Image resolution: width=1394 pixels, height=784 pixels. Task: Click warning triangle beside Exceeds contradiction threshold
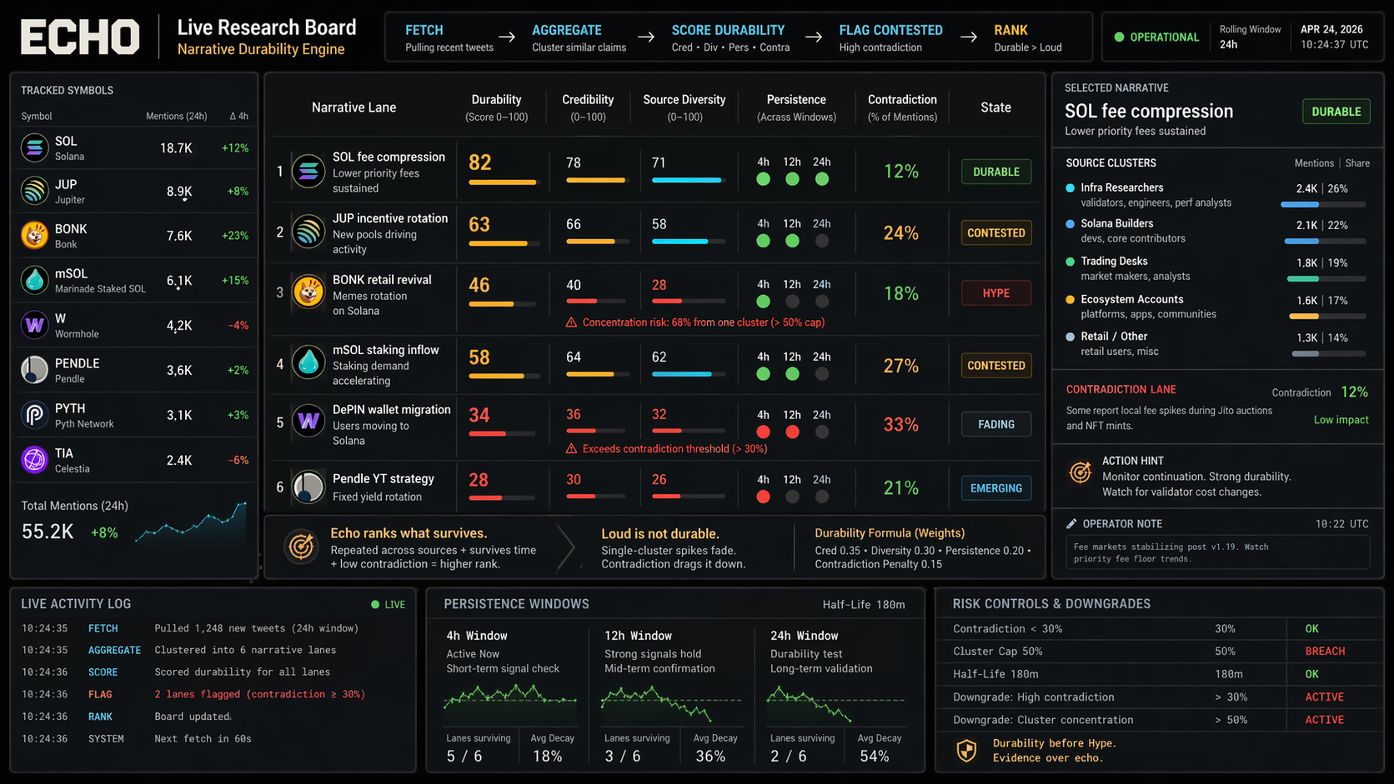[571, 449]
